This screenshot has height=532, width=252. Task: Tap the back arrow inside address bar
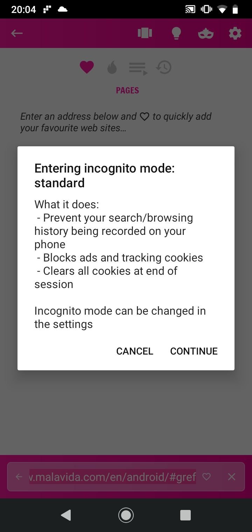(x=19, y=477)
